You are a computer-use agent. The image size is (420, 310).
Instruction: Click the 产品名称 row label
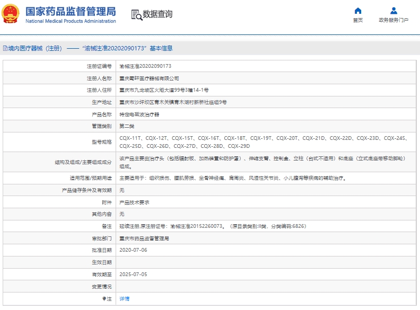click(x=101, y=114)
